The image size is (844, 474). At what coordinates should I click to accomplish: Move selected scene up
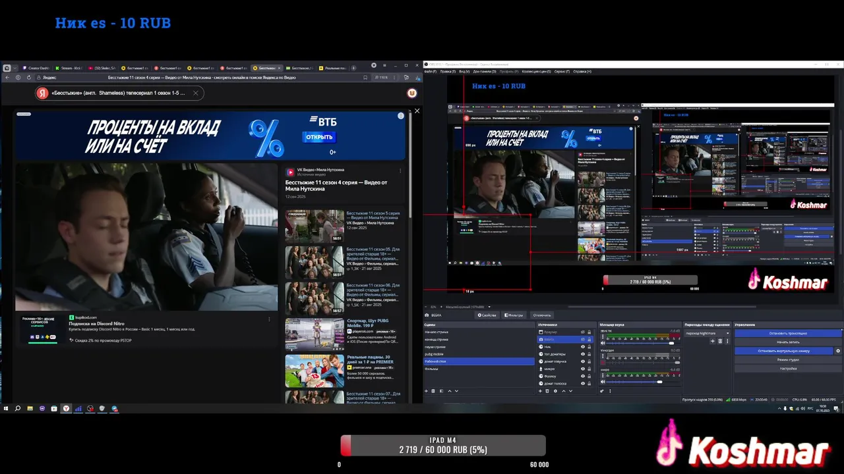(450, 391)
